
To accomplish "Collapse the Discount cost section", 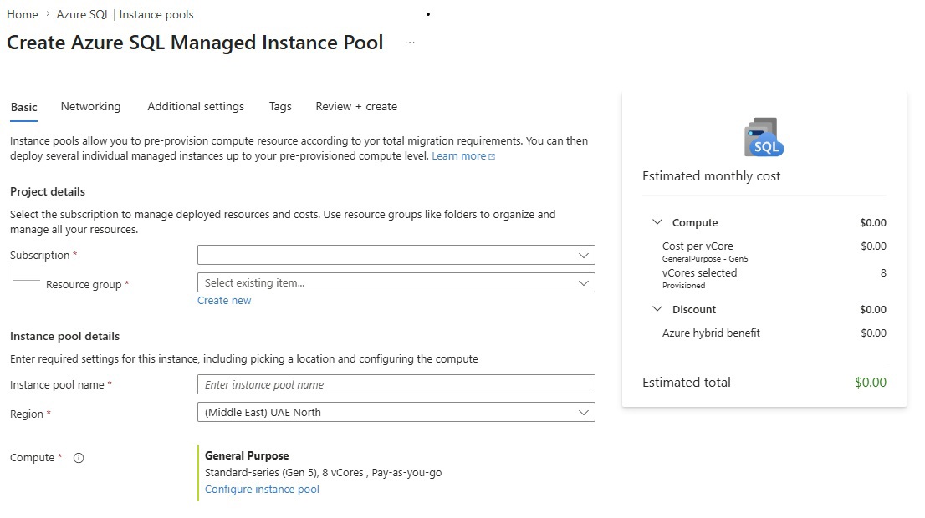I will (657, 309).
